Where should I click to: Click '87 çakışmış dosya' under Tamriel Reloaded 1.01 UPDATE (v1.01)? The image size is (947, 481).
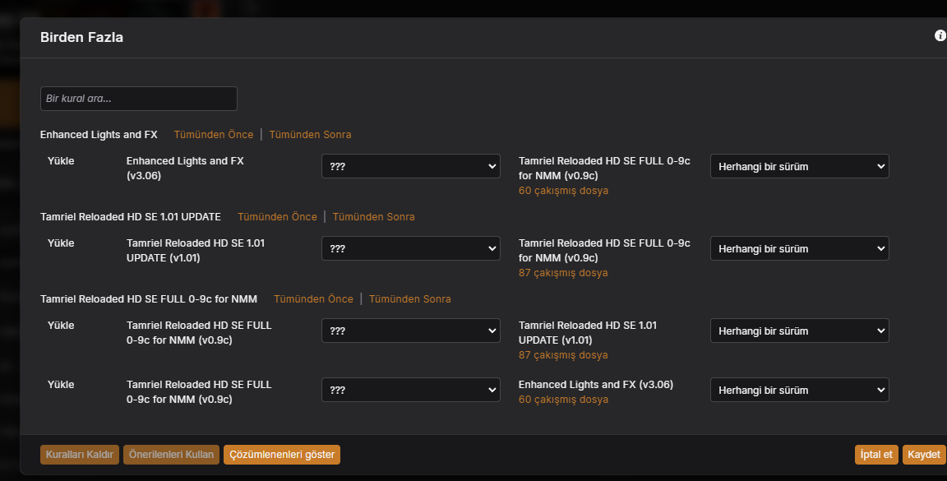pyautogui.click(x=563, y=354)
